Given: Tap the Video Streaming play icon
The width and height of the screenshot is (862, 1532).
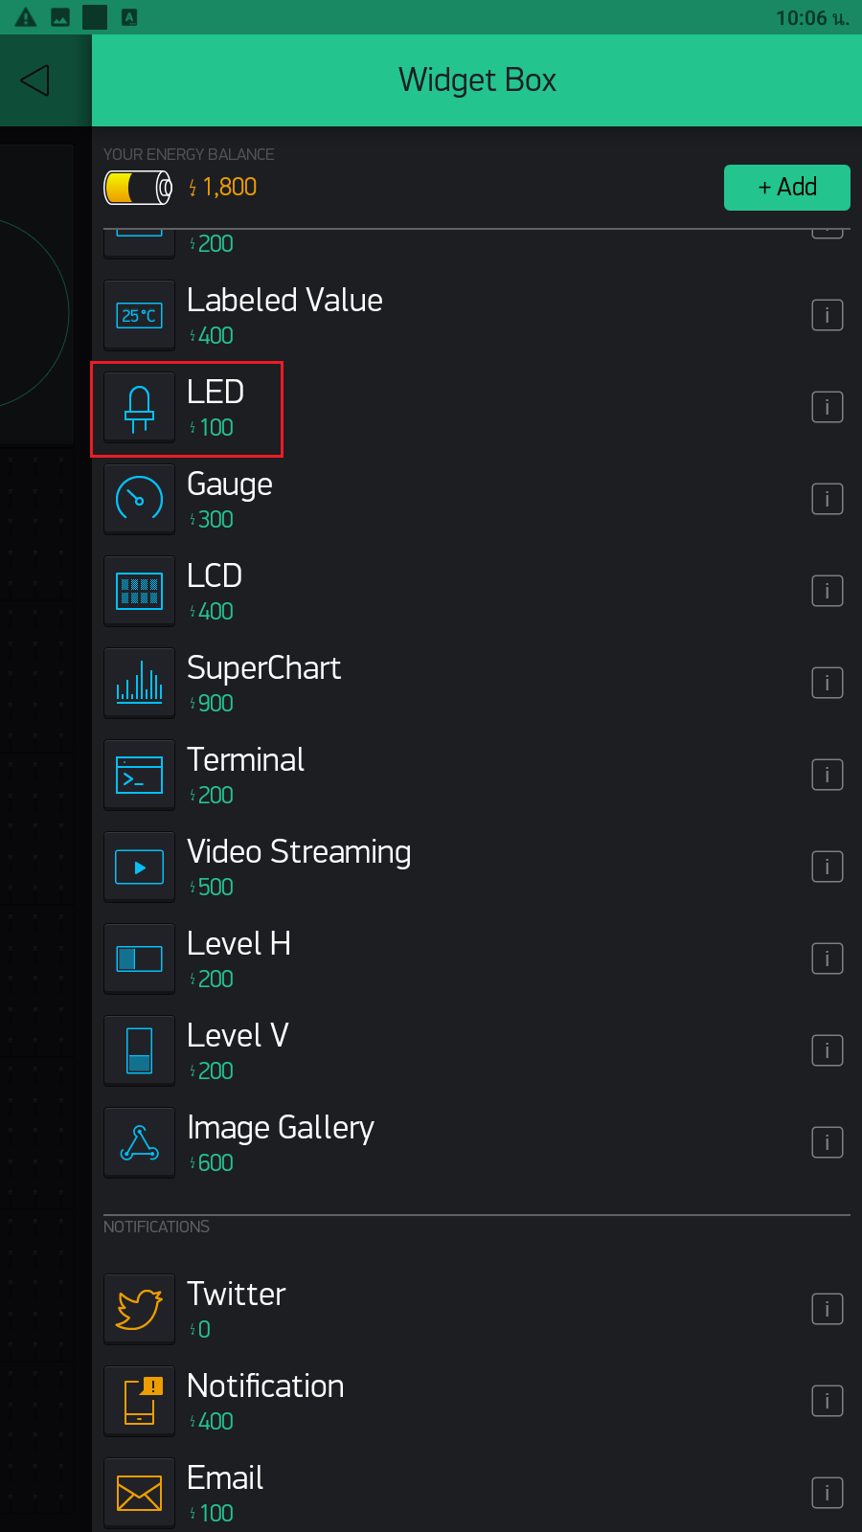Looking at the screenshot, I should (140, 867).
